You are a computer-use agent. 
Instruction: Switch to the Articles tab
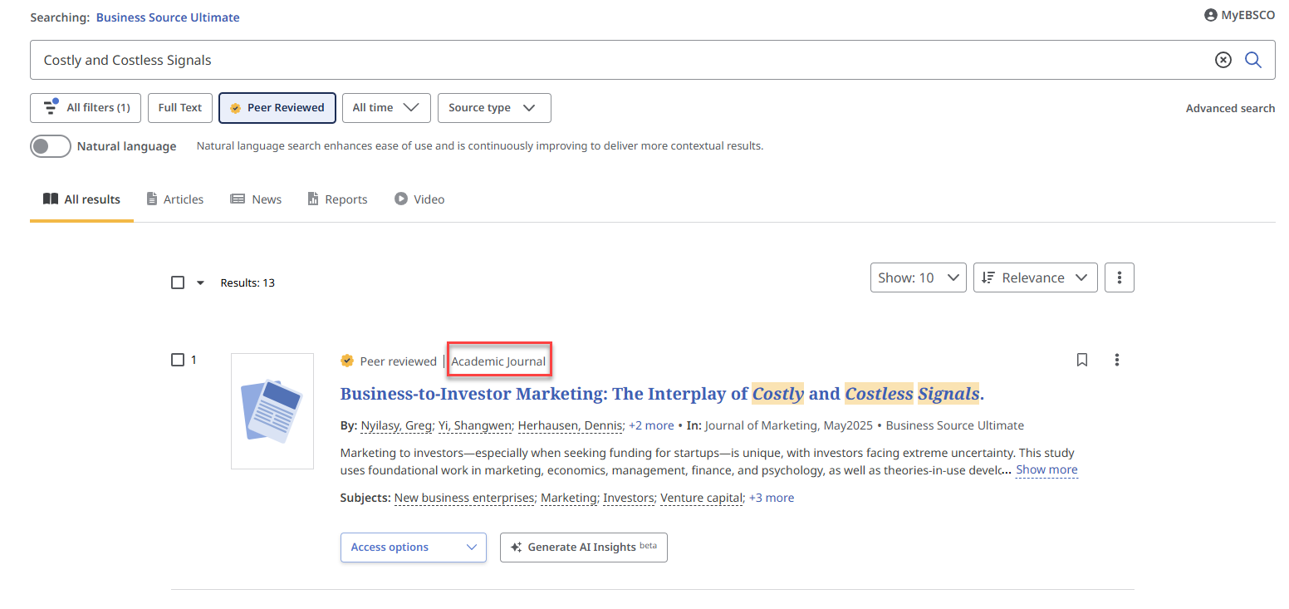tap(175, 199)
